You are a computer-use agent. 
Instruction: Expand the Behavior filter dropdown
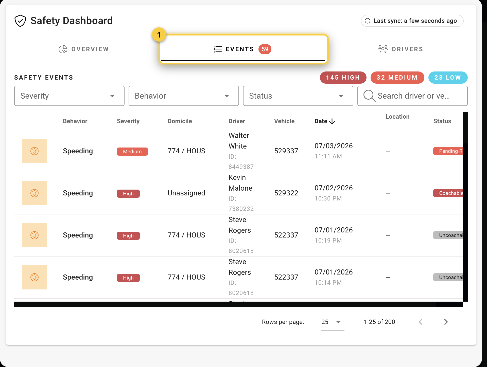point(184,96)
